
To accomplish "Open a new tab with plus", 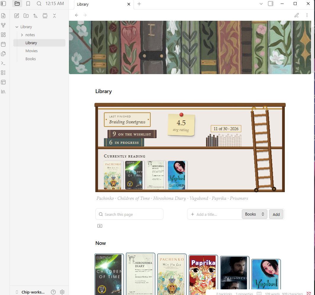I will coord(139,4).
